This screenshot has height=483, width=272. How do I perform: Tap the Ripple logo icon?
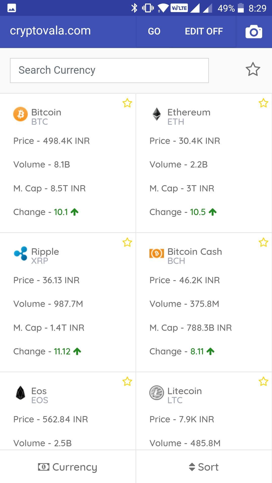pyautogui.click(x=20, y=253)
